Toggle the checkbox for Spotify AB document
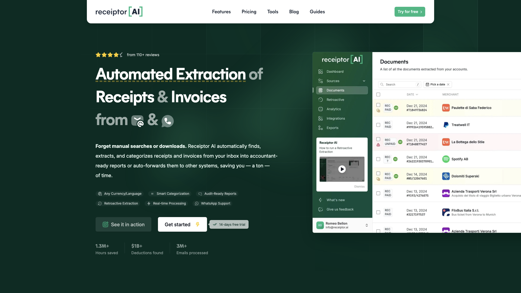Screen dimensions: 521x293 click(378, 159)
